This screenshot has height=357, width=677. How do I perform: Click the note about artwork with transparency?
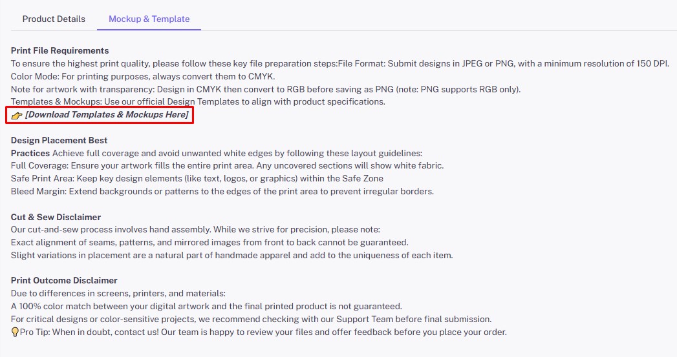pos(266,90)
